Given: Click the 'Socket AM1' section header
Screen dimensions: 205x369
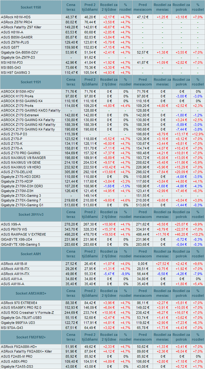Looking at the screenshot, I should [x=31, y=254].
